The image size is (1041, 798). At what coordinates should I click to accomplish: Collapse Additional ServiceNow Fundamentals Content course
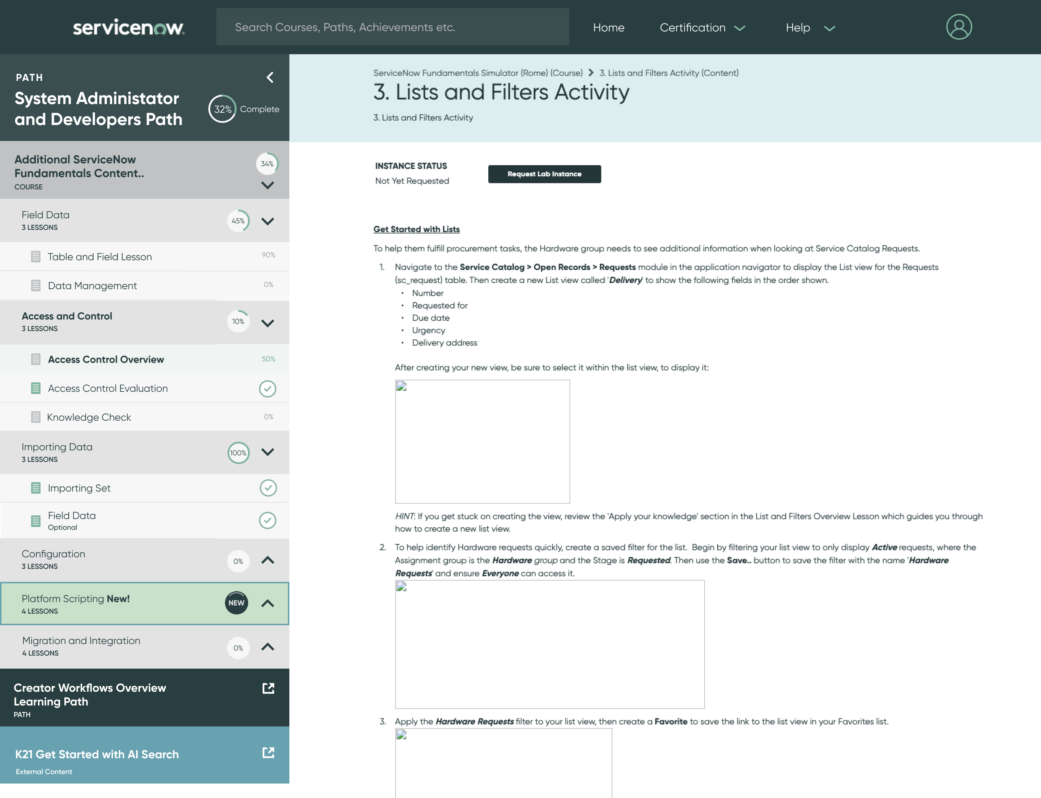tap(268, 185)
